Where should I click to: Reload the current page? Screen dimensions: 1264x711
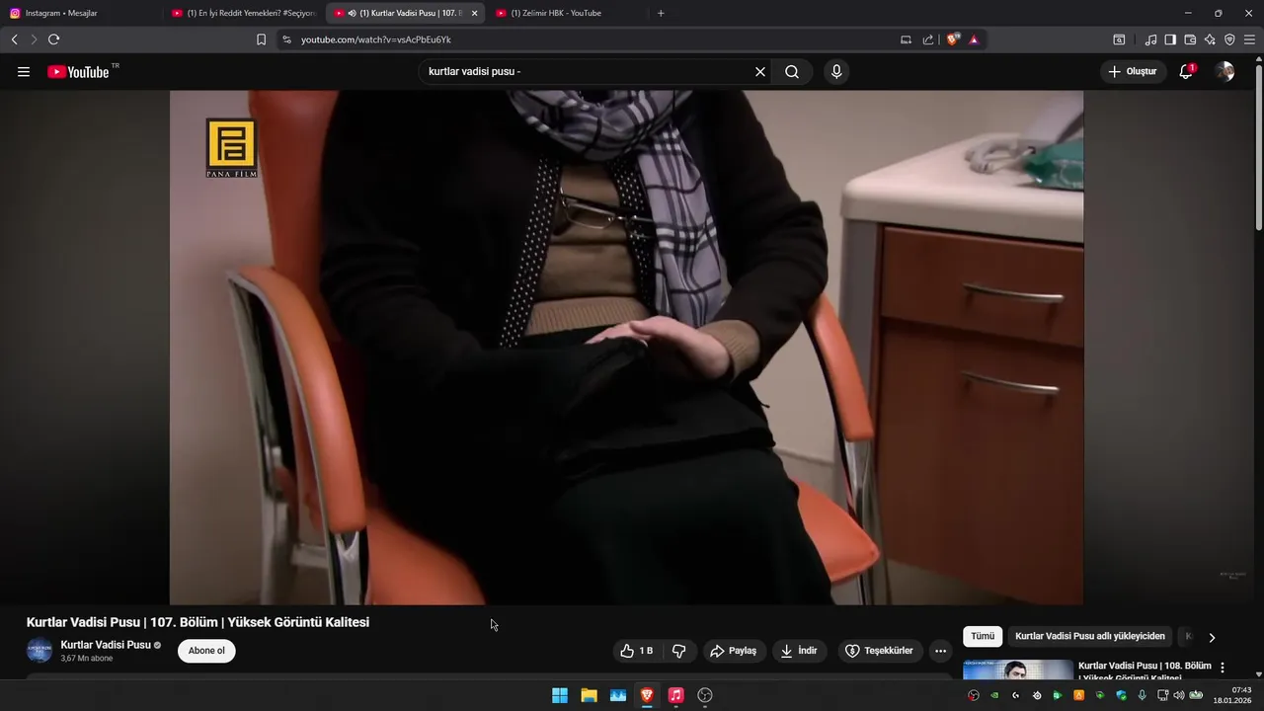tap(53, 39)
